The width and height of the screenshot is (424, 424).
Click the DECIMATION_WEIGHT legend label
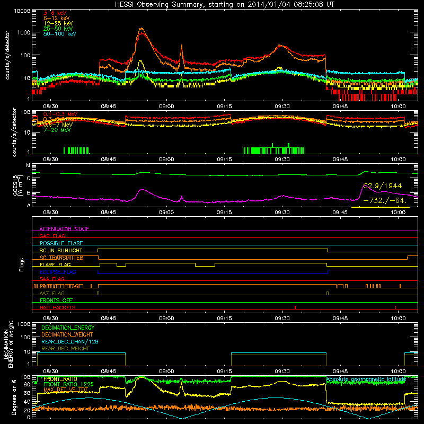67,334
